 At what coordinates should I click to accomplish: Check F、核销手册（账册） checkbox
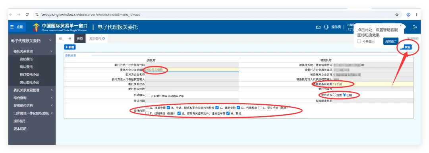pos(147,113)
